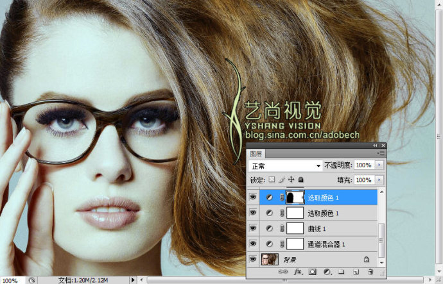This screenshot has height=284, width=443.
Task: Select the highlighted 选取颜色 1 layer name
Action: [x=323, y=197]
